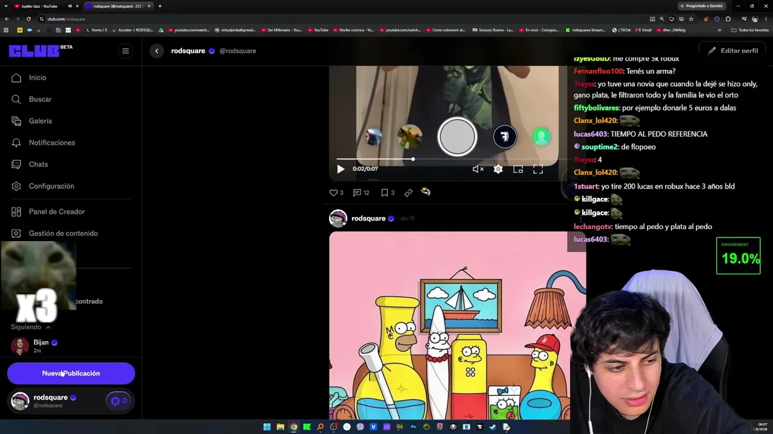This screenshot has height=434, width=773.
Task: Mute the Jupiter Jazz tab audio icon
Action: tap(69, 6)
